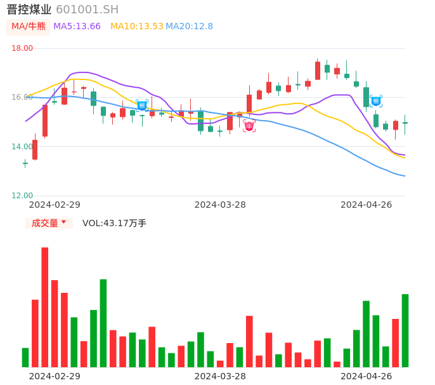The width and height of the screenshot is (435, 385).
Task: Click the VOL:43.17万手 volume readout
Action: pos(114,223)
